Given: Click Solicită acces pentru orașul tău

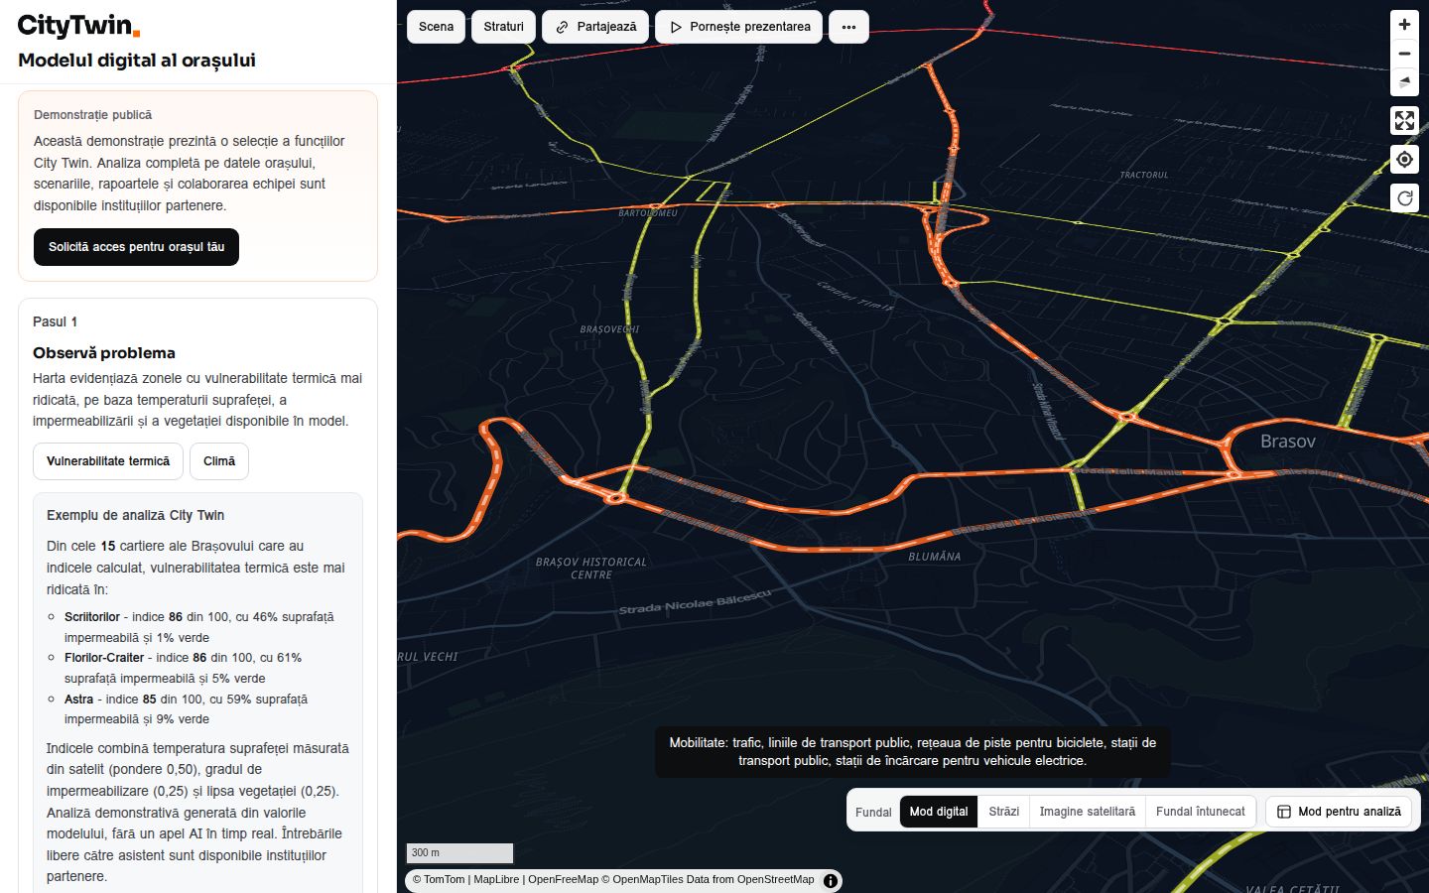Looking at the screenshot, I should tap(136, 247).
